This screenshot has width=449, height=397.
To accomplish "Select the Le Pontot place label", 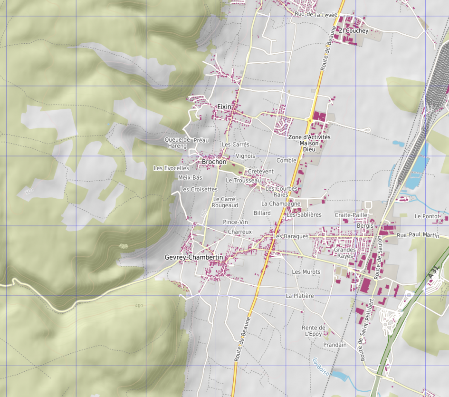I will tap(427, 216).
